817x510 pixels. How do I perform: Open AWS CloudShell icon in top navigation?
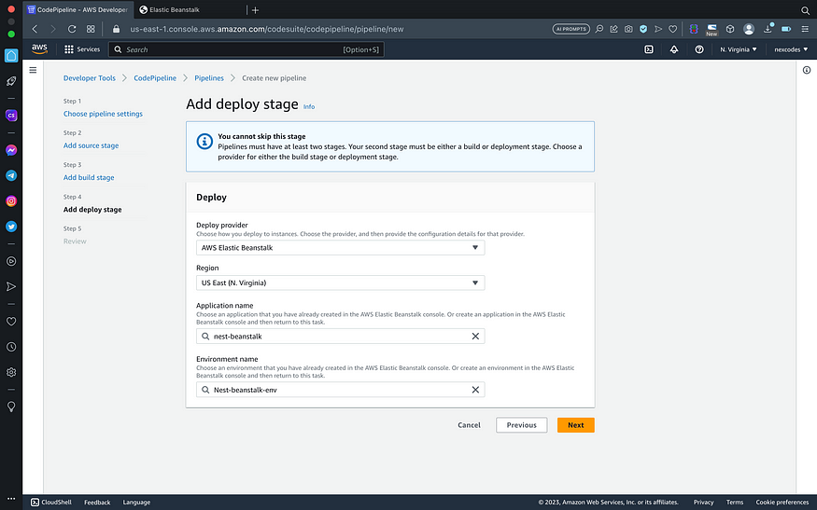(649, 49)
